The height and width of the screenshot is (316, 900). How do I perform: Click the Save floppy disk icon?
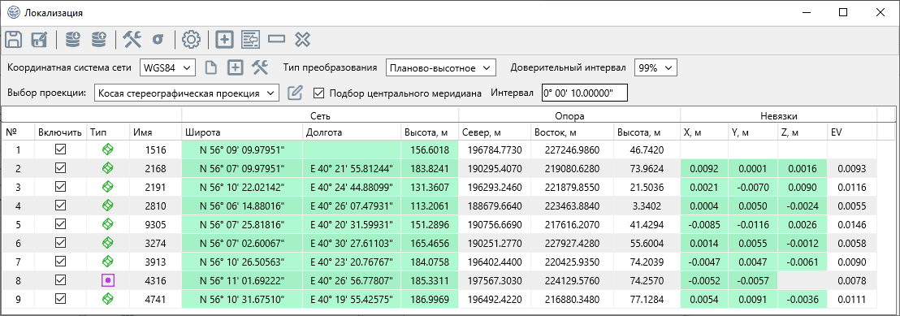[14, 40]
